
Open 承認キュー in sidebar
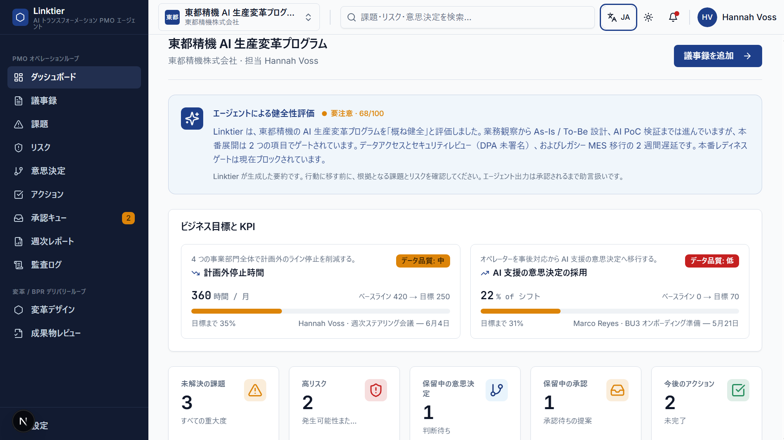coord(74,218)
